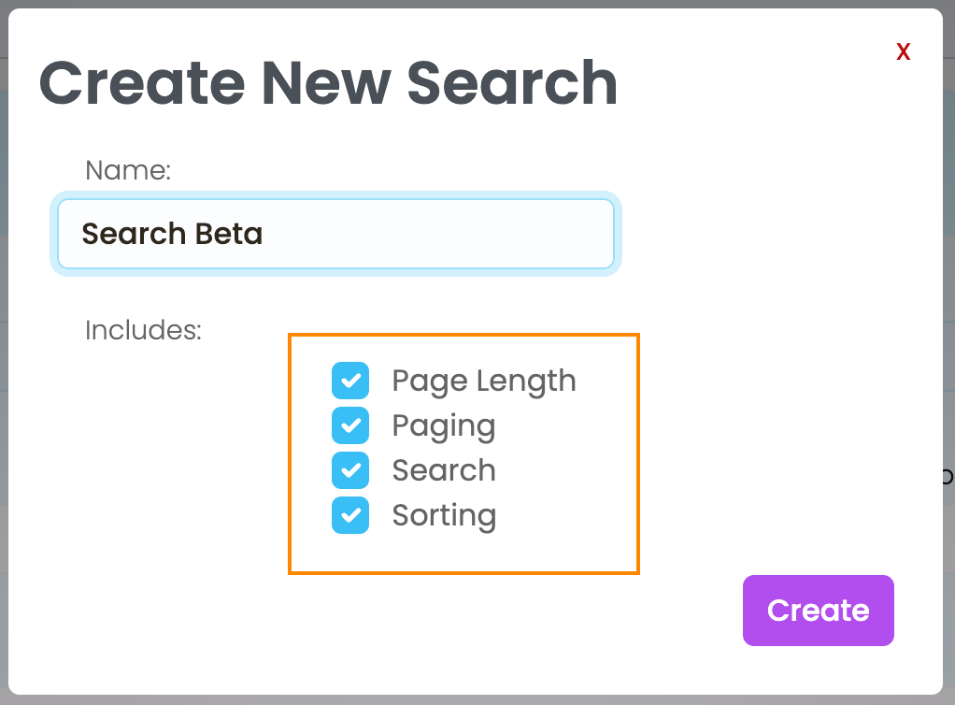Click the 'Includes:' label
Viewport: 955px width, 705px height.
(x=143, y=330)
